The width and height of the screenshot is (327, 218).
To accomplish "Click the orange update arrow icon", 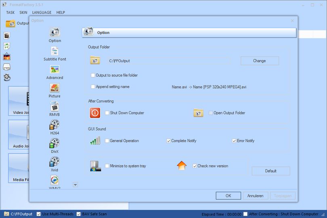I will (x=182, y=166).
